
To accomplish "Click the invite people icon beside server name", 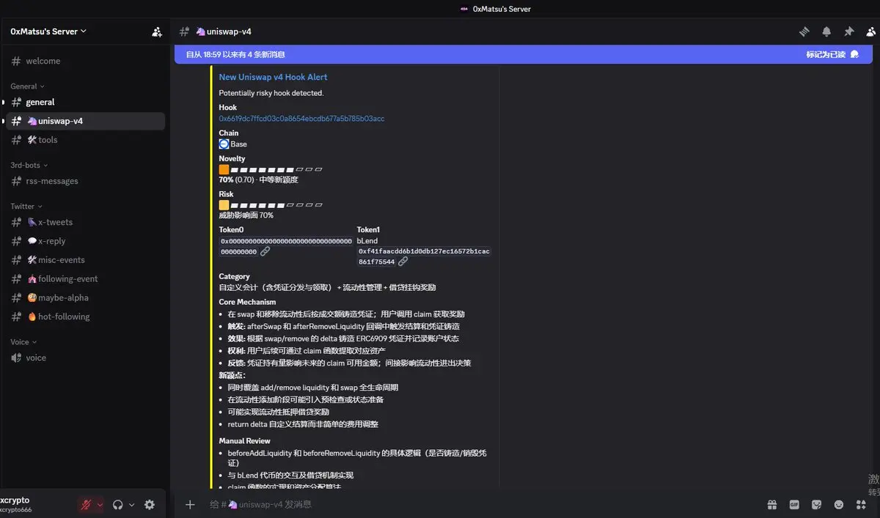I will [x=157, y=32].
